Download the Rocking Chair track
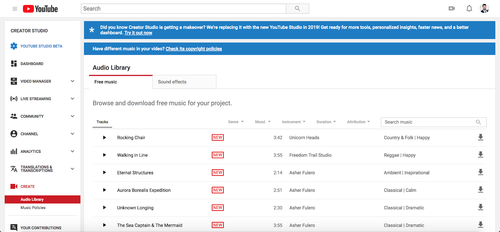The image size is (500, 232). tap(481, 137)
